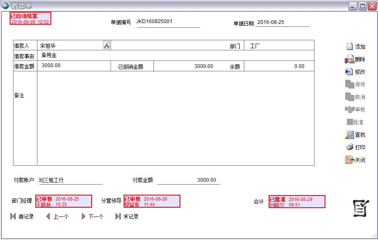Click the Add (添加) document icon

(349, 47)
